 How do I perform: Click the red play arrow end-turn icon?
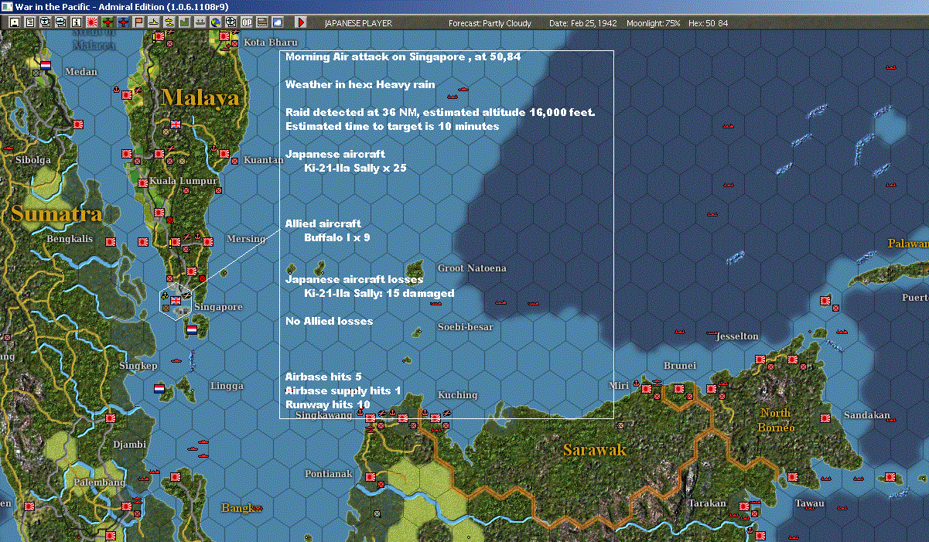301,22
